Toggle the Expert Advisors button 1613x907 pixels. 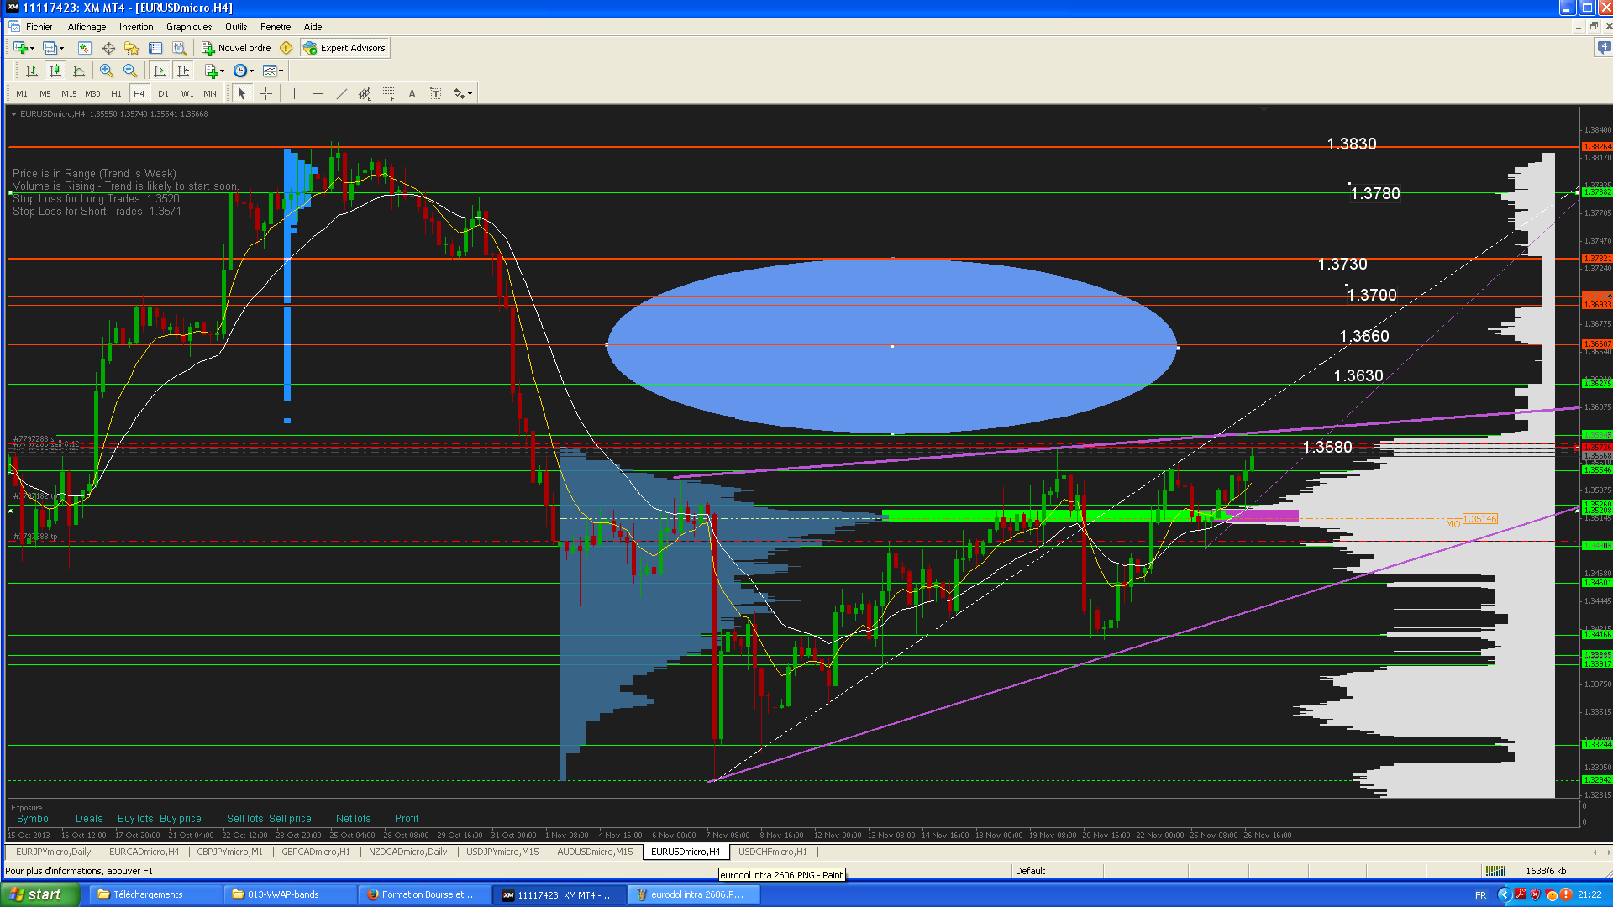tap(344, 48)
